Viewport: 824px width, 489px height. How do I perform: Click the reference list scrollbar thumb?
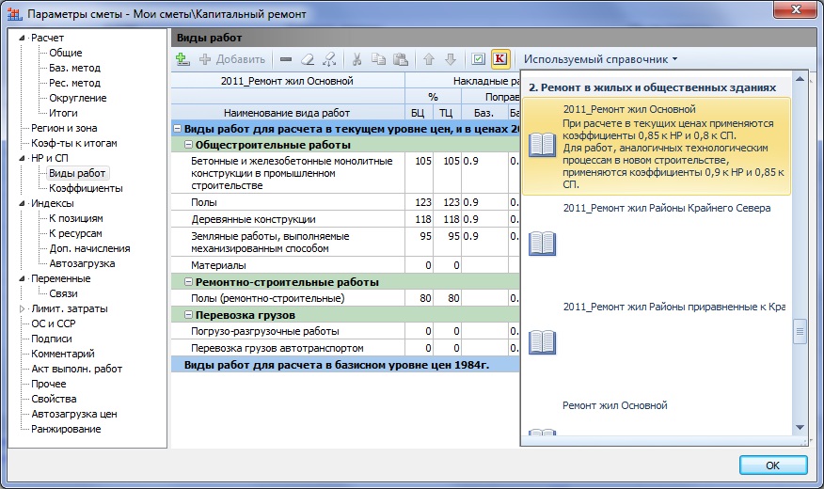click(x=800, y=331)
